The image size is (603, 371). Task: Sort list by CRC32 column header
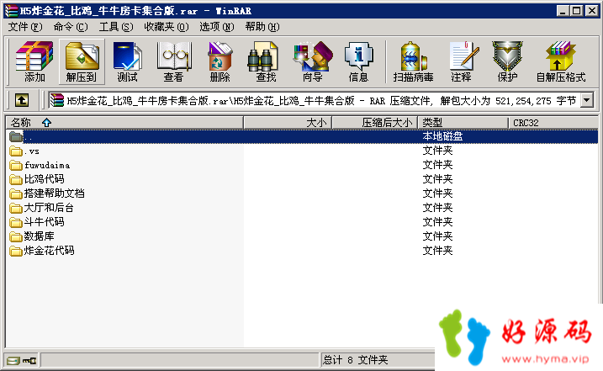[x=553, y=123]
